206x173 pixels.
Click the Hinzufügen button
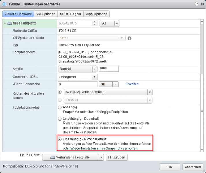[117, 157]
